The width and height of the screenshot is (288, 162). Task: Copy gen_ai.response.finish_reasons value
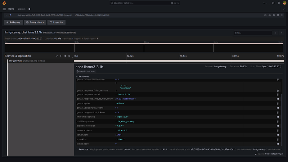point(278,91)
